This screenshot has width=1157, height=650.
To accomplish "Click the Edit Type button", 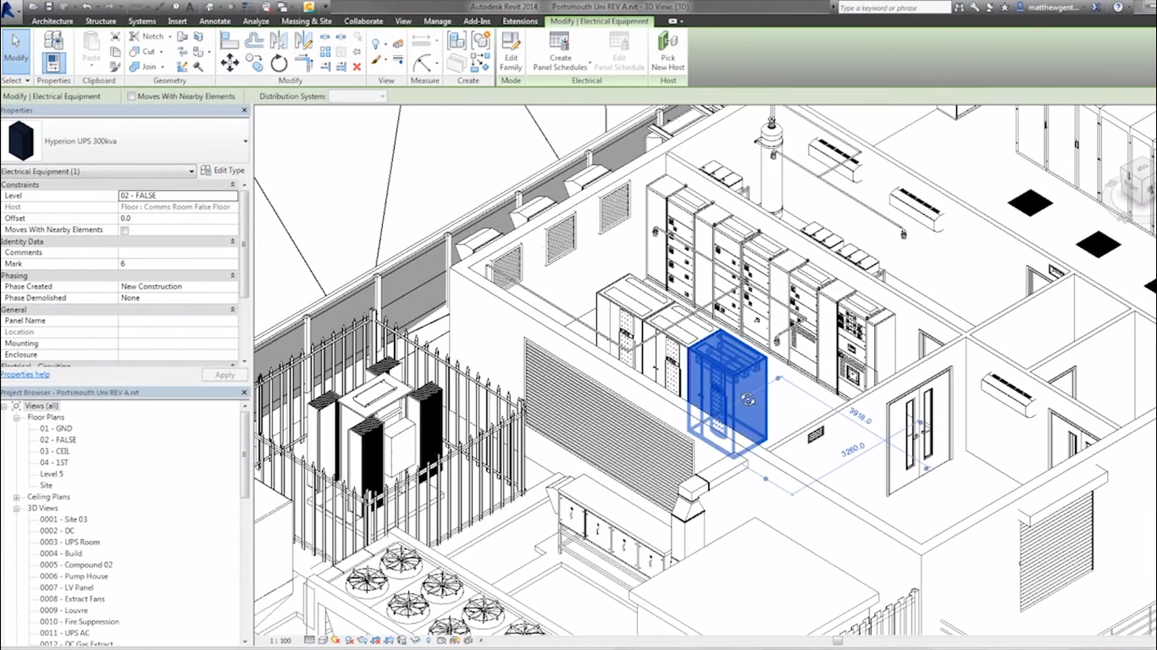I will point(223,170).
